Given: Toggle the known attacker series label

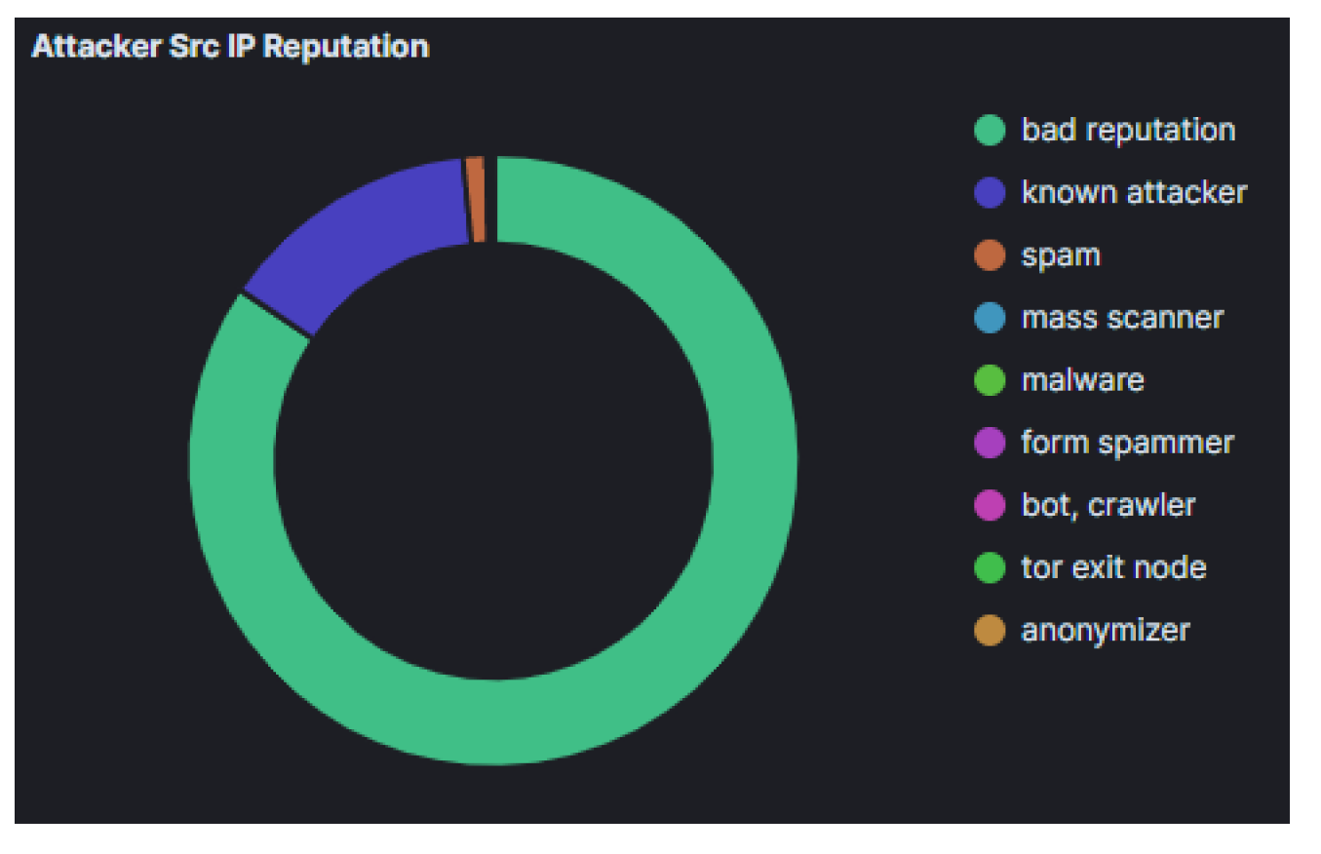Looking at the screenshot, I should tap(1134, 192).
